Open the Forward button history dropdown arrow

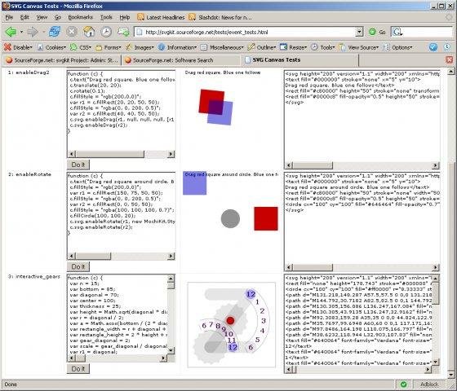pyautogui.click(x=43, y=32)
